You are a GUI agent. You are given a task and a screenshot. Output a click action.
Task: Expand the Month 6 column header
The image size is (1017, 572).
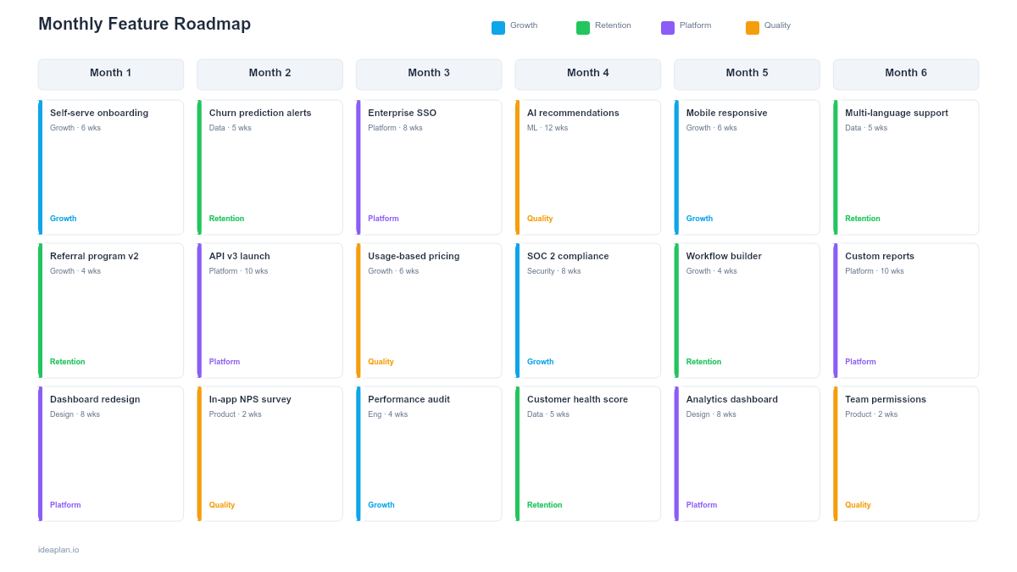pos(905,74)
